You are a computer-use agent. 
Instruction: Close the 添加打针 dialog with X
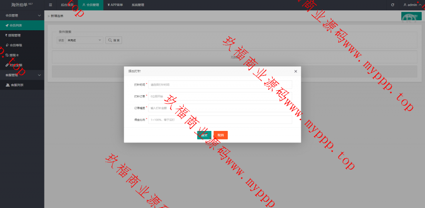pyautogui.click(x=296, y=71)
